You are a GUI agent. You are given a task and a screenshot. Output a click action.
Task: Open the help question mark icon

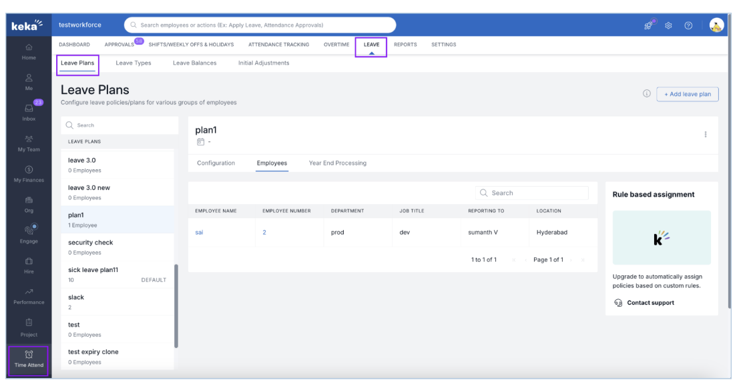pos(688,25)
